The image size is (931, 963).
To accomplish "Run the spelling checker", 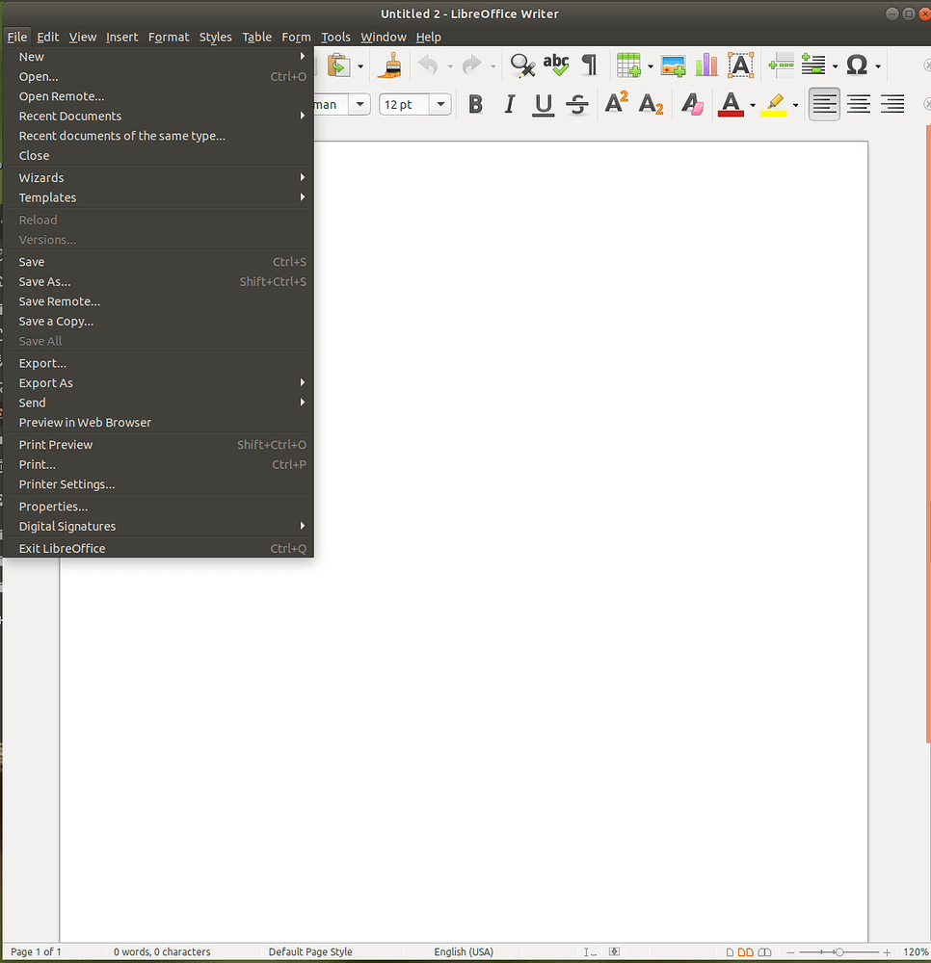I will (557, 65).
